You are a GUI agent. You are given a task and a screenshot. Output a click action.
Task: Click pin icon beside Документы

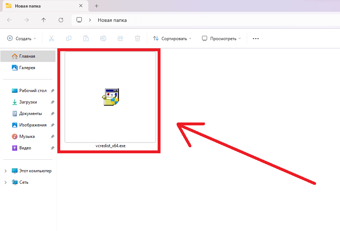[52, 114]
